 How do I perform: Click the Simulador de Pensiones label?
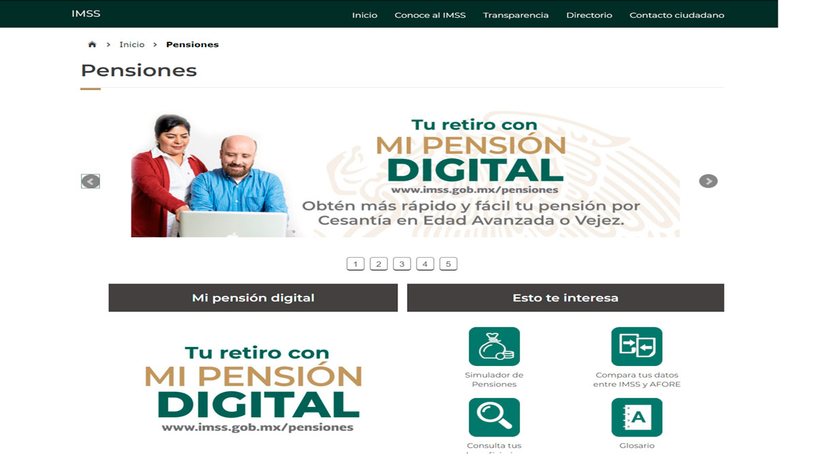[494, 380]
